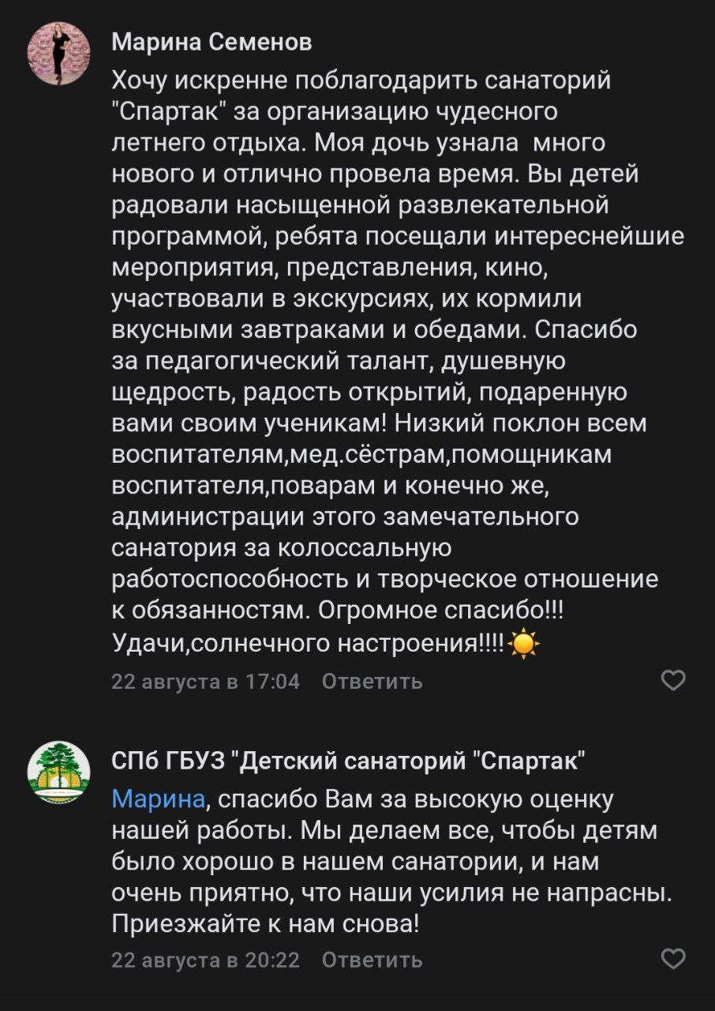Open the author name Марина Семенов
Image resolution: width=715 pixels, height=1011 pixels.
pyautogui.click(x=212, y=43)
